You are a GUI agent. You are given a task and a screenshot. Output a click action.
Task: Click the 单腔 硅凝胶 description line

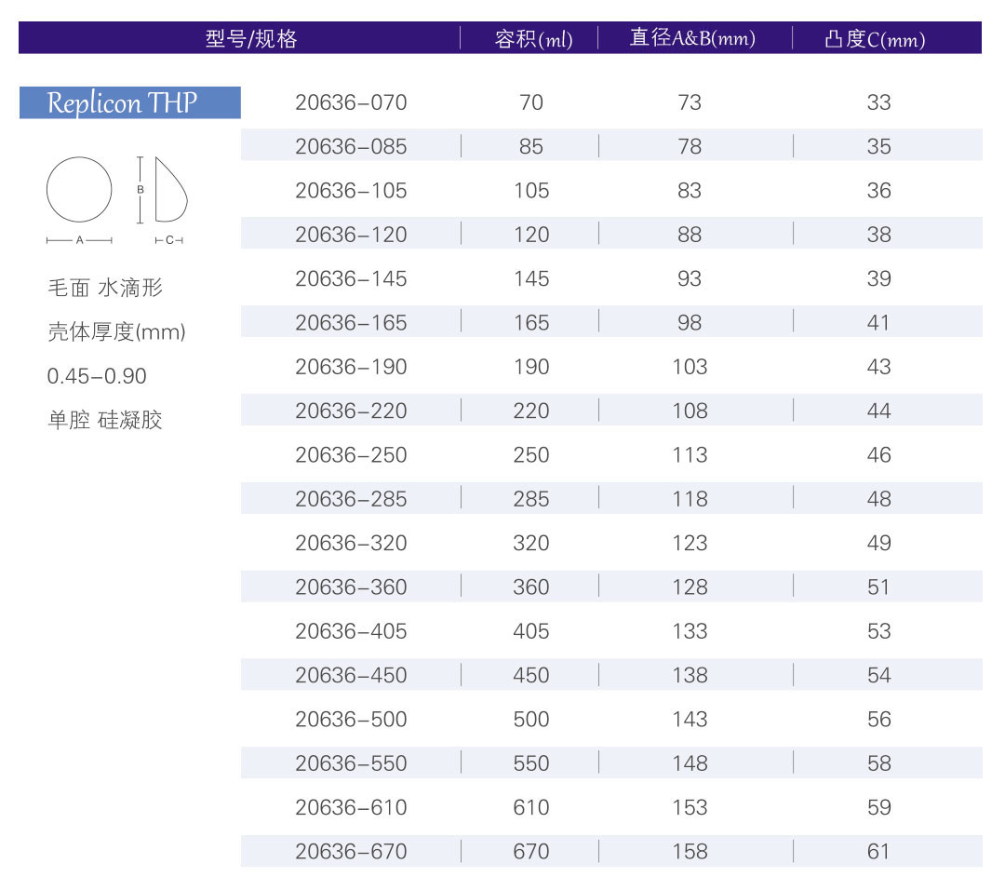point(105,421)
